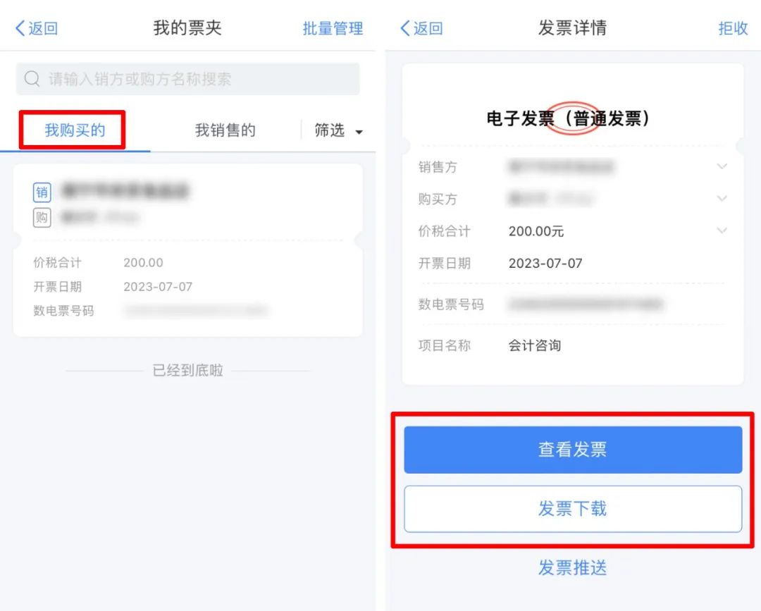Viewport: 761px width, 611px height.
Task: Tap the gray 购 buyer badge icon
Action: coord(42,218)
